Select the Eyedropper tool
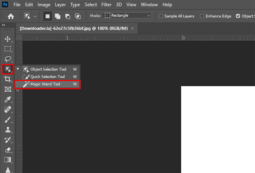This screenshot has width=255, height=173. click(x=8, y=99)
